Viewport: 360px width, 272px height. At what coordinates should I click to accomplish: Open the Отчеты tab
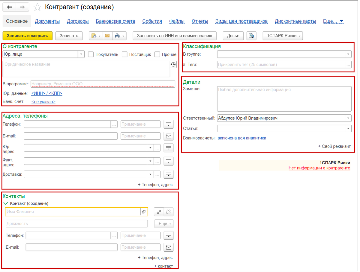pos(200,21)
